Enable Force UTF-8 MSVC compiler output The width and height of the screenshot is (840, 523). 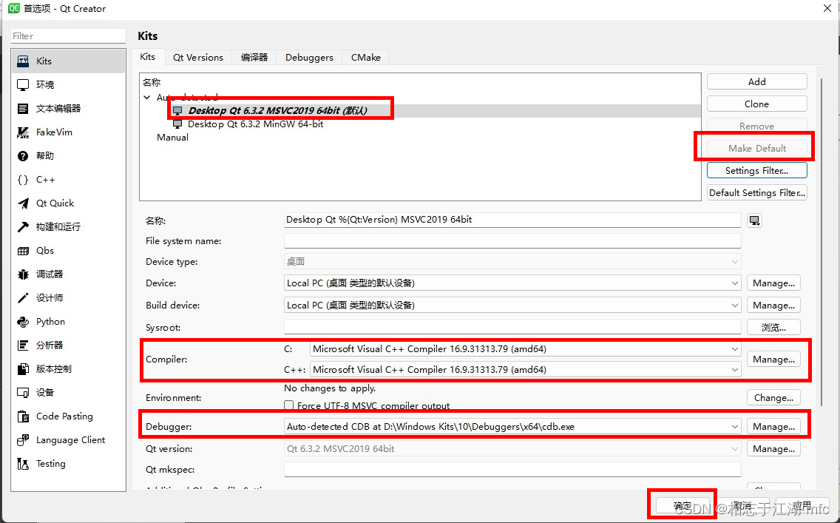pos(288,405)
